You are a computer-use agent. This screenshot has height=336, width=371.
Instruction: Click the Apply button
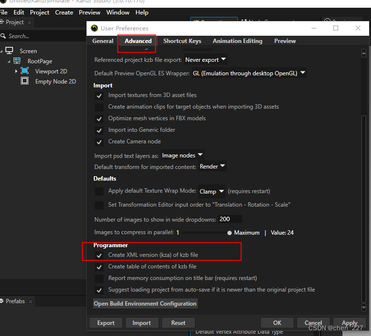(349, 323)
